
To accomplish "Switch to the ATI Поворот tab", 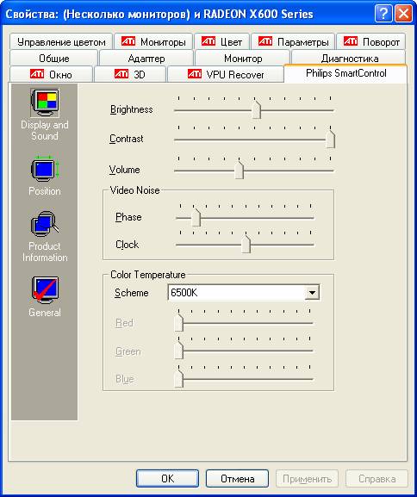I will click(371, 41).
